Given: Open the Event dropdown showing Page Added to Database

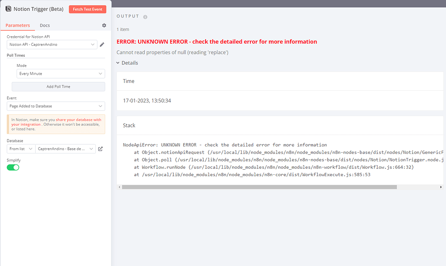Looking at the screenshot, I should pyautogui.click(x=56, y=106).
